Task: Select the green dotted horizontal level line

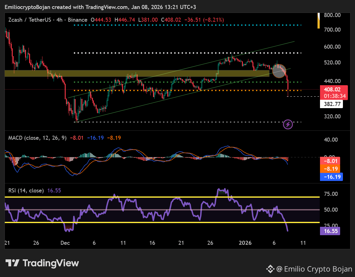Action: (187, 82)
